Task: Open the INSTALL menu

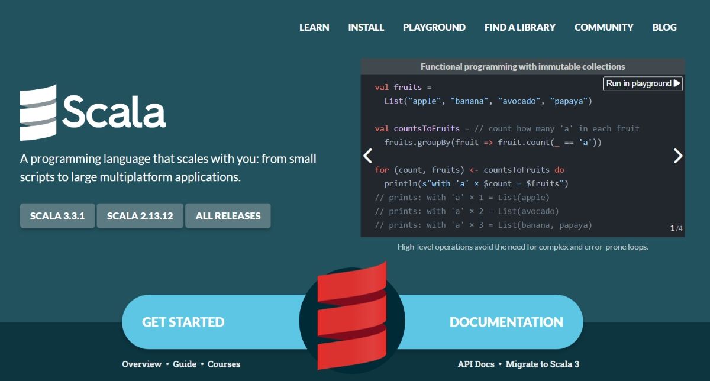Action: click(366, 27)
